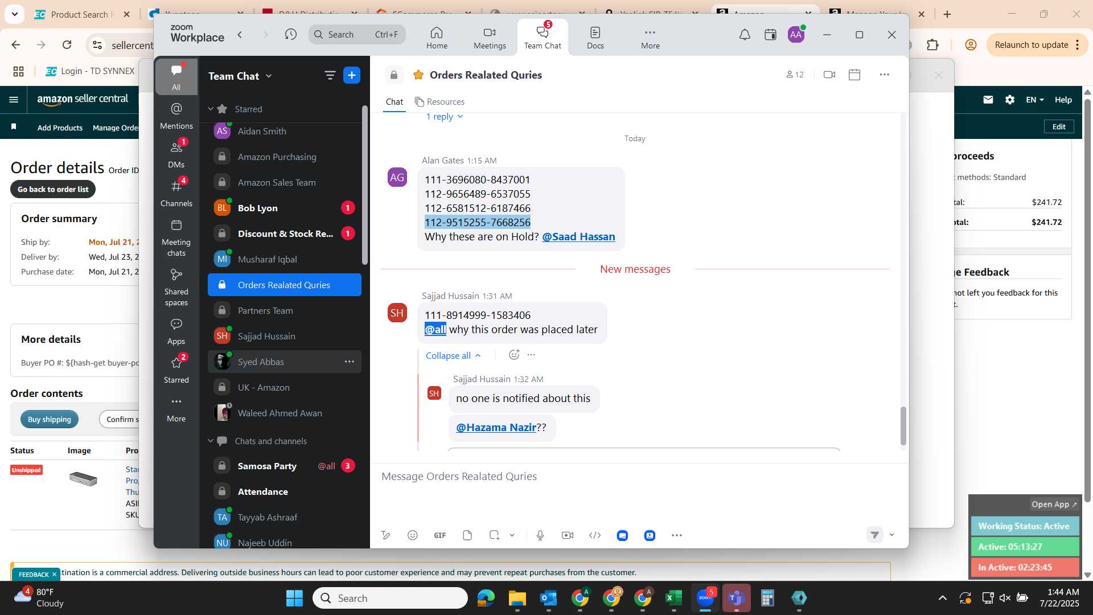Start a video meeting in this channel
Screen dimensions: 1093x615
[829, 75]
